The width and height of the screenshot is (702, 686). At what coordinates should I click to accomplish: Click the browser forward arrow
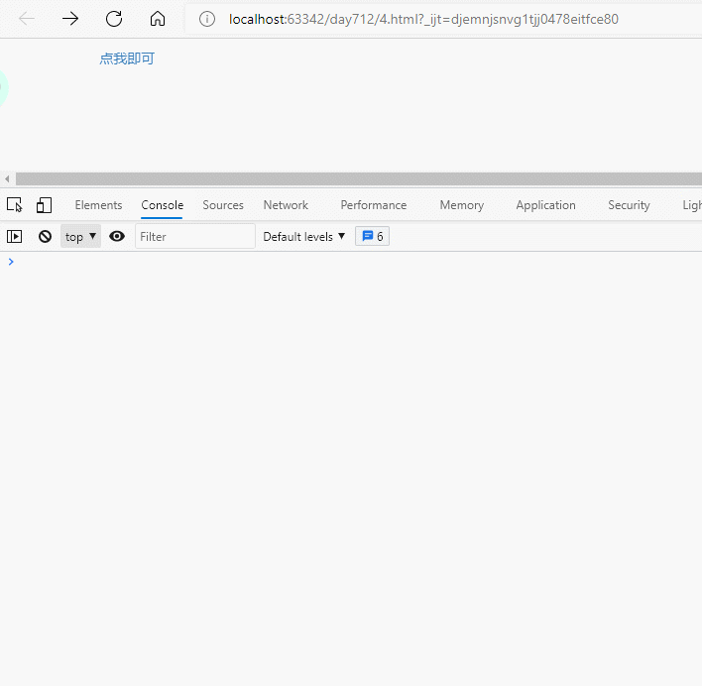pos(70,19)
